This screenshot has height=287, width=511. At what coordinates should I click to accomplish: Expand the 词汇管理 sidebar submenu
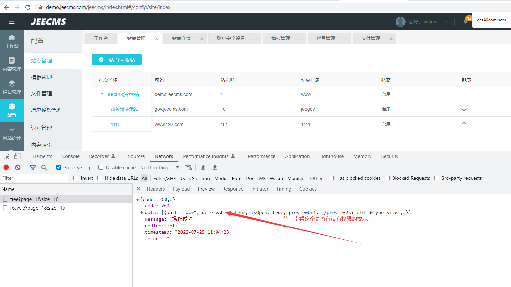coord(72,128)
